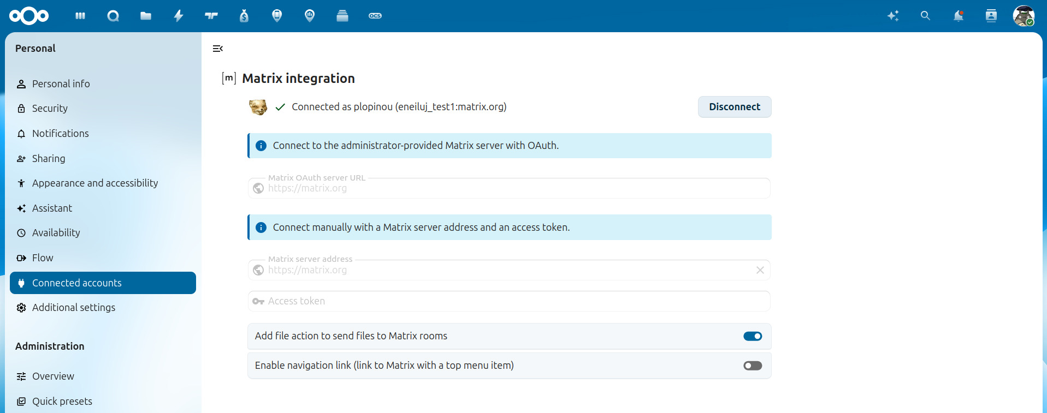Open the Deck stacked cards icon
The width and height of the screenshot is (1047, 413).
[x=342, y=16]
